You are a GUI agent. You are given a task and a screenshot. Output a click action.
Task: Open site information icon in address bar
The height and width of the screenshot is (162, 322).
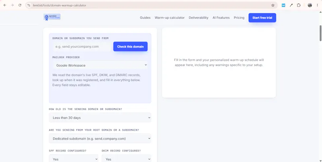[x=29, y=5]
